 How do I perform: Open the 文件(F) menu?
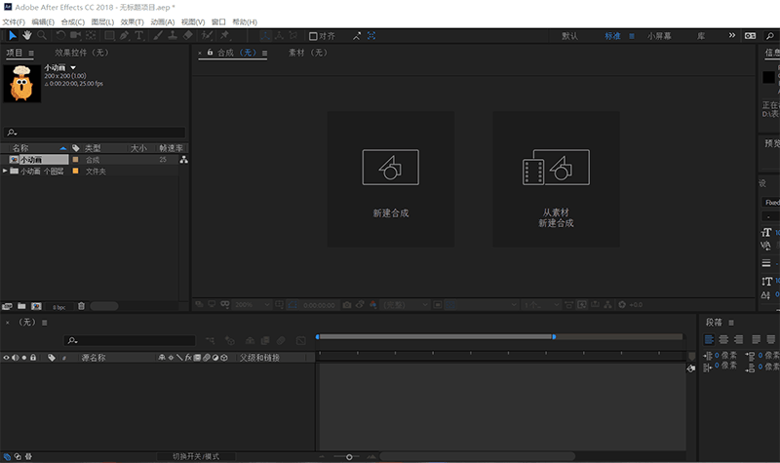14,21
